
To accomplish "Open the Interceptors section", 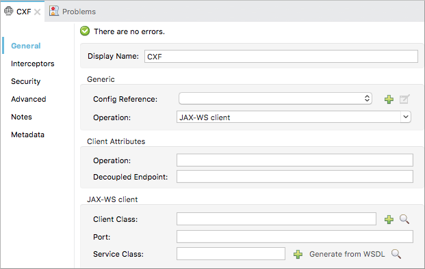I will 33,63.
